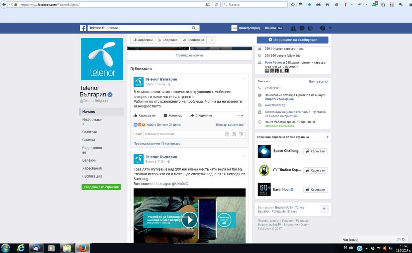
Task: Open the Messenger messages icon
Action: [302, 28]
